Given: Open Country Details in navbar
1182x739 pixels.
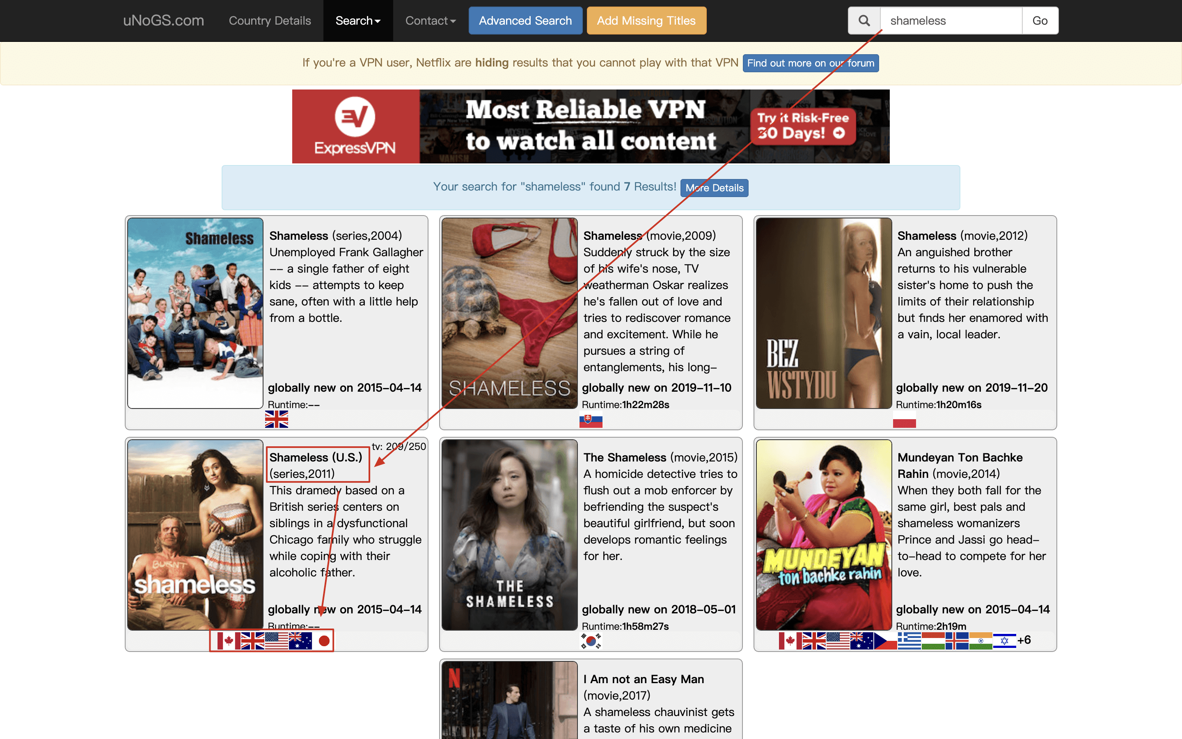Looking at the screenshot, I should point(270,21).
